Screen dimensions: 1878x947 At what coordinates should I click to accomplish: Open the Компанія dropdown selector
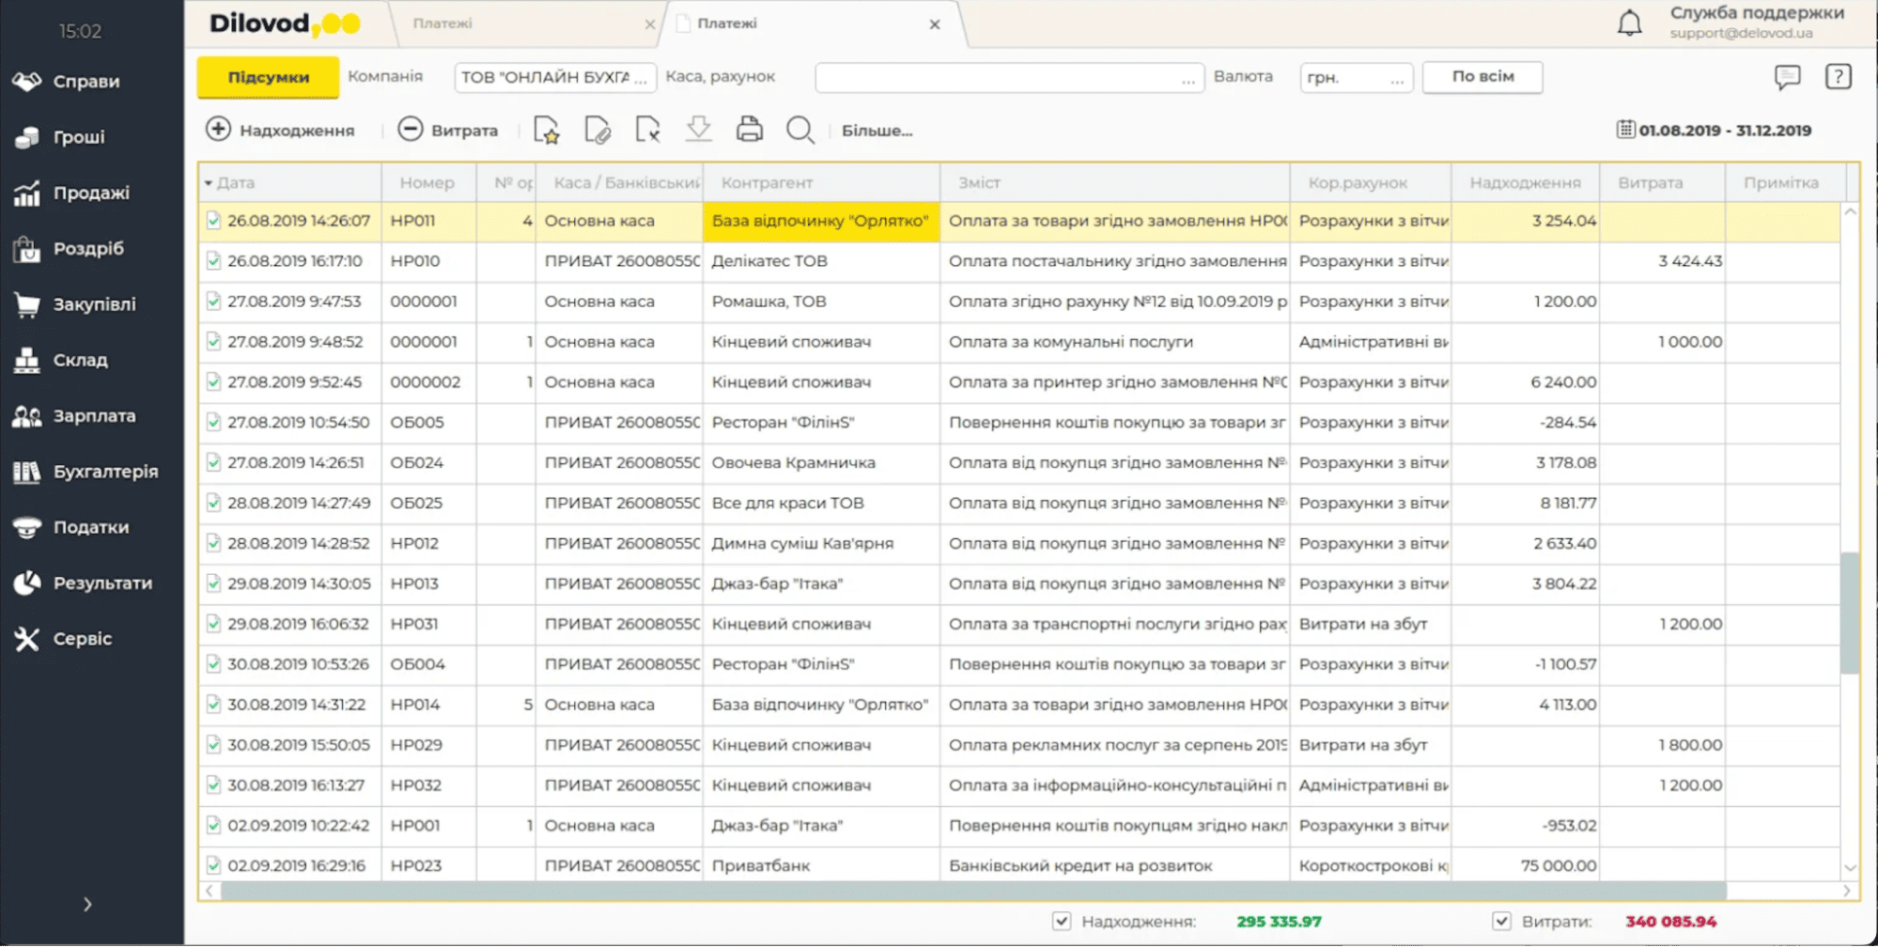tap(554, 77)
